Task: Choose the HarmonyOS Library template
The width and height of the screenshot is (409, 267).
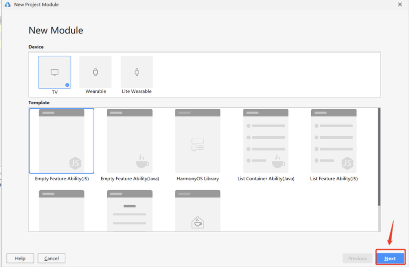Action: [x=198, y=141]
